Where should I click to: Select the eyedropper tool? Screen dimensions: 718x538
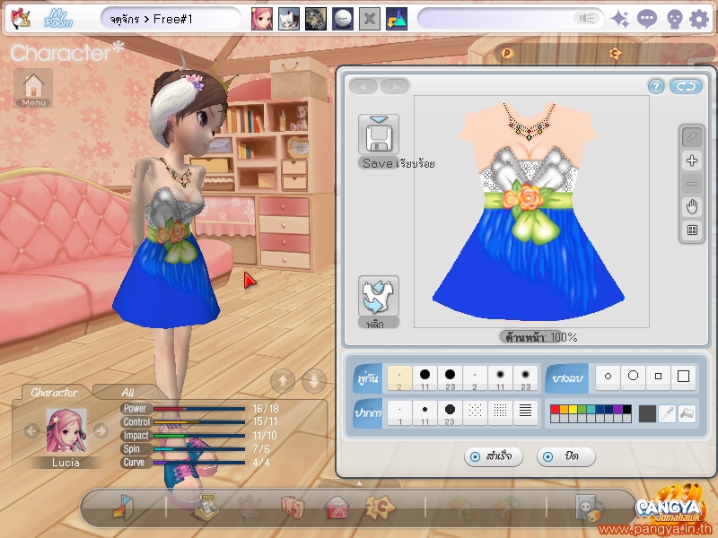point(668,413)
